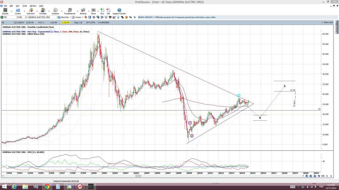Expand the Portfolio dropdown arrow

[x=49, y=11]
